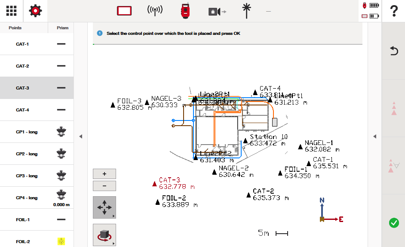Zoom in with the plus button
The width and height of the screenshot is (405, 247).
pos(104,174)
